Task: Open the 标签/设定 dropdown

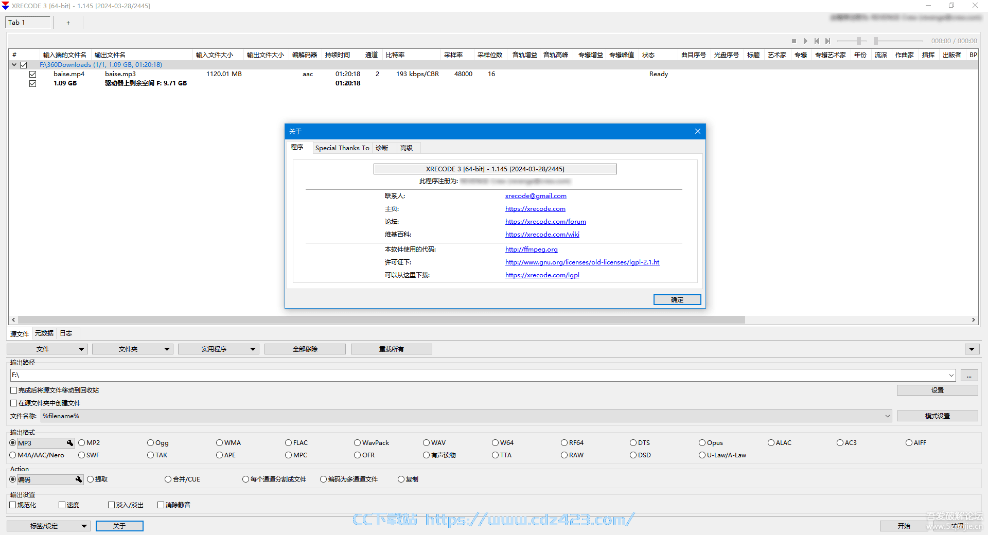Action: (48, 526)
